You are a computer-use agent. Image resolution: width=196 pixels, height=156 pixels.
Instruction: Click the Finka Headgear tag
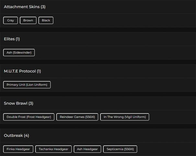[18, 149]
